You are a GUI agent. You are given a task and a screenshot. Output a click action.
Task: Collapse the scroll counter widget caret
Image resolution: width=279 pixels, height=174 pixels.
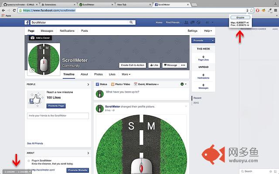coord(30,172)
